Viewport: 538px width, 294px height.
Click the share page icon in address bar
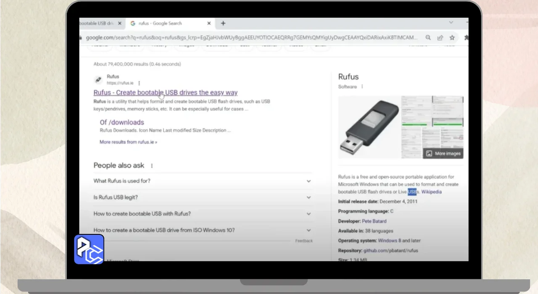click(440, 37)
